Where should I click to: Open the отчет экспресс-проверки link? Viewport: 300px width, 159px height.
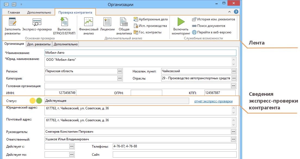pyautogui.click(x=213, y=101)
